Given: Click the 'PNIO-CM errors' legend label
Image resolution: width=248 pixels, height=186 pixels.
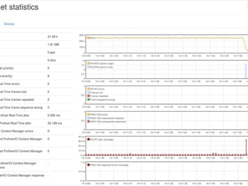Looking at the screenshot, I should click(x=99, y=114).
